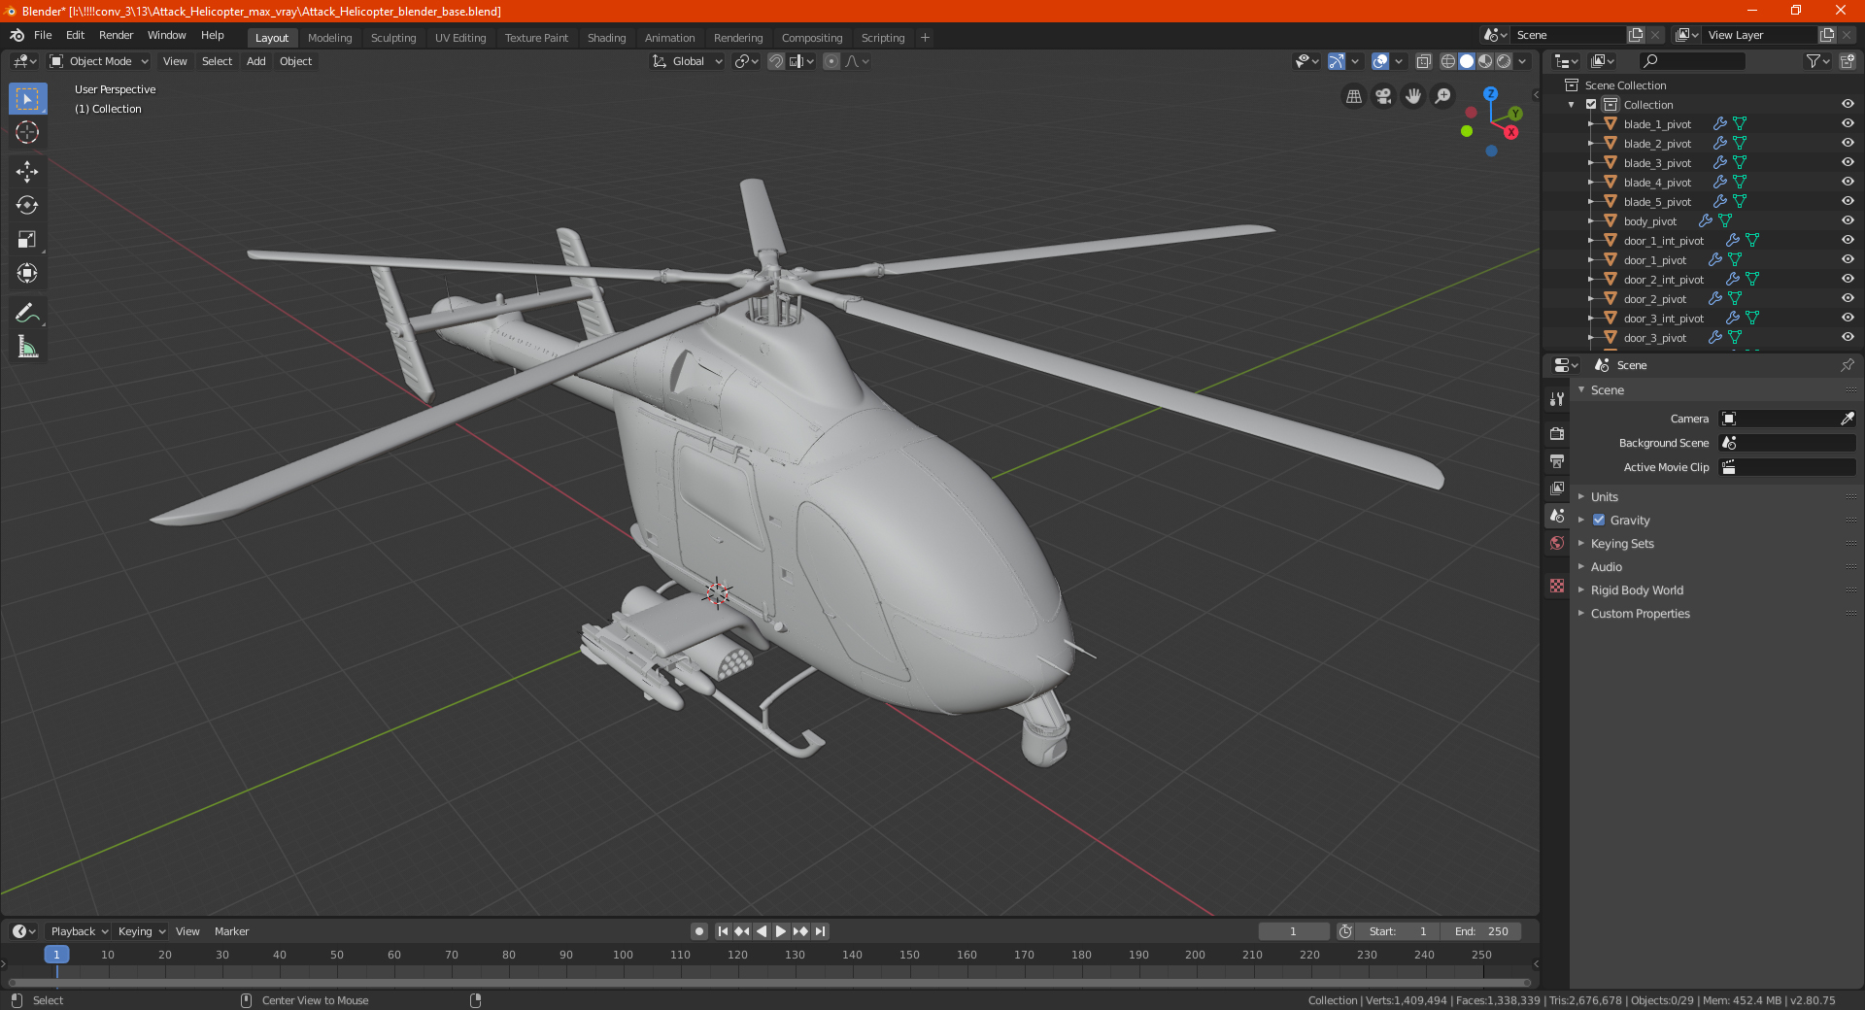Expand the Units panel
1865x1010 pixels.
tap(1604, 496)
